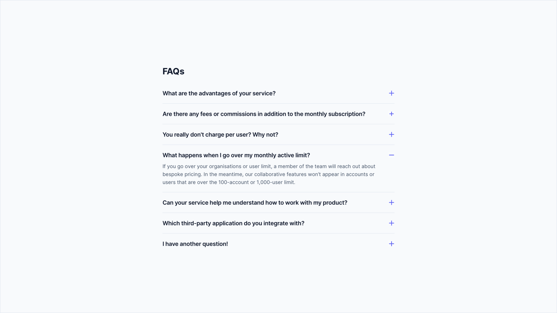Click plus icon next to fees or commissions

[391, 114]
